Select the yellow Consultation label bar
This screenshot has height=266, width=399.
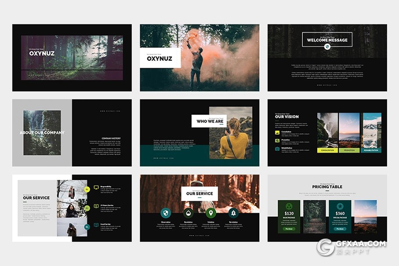tap(328, 150)
